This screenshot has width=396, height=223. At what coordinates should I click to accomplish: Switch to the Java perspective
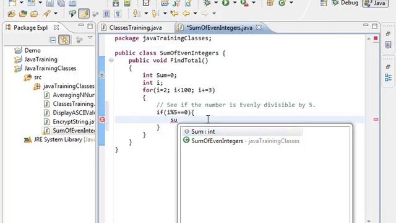pos(376,3)
